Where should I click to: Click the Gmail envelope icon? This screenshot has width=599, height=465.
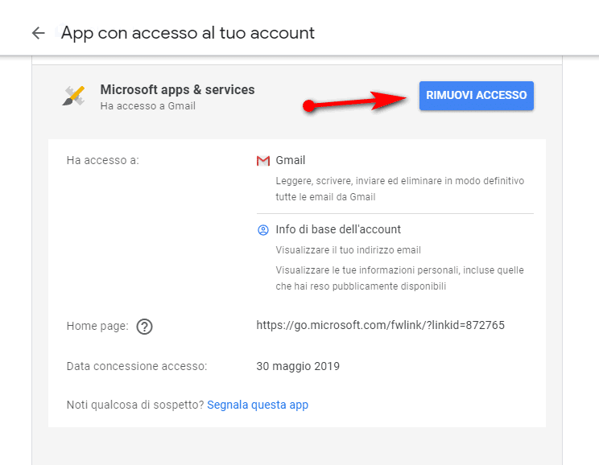click(263, 161)
